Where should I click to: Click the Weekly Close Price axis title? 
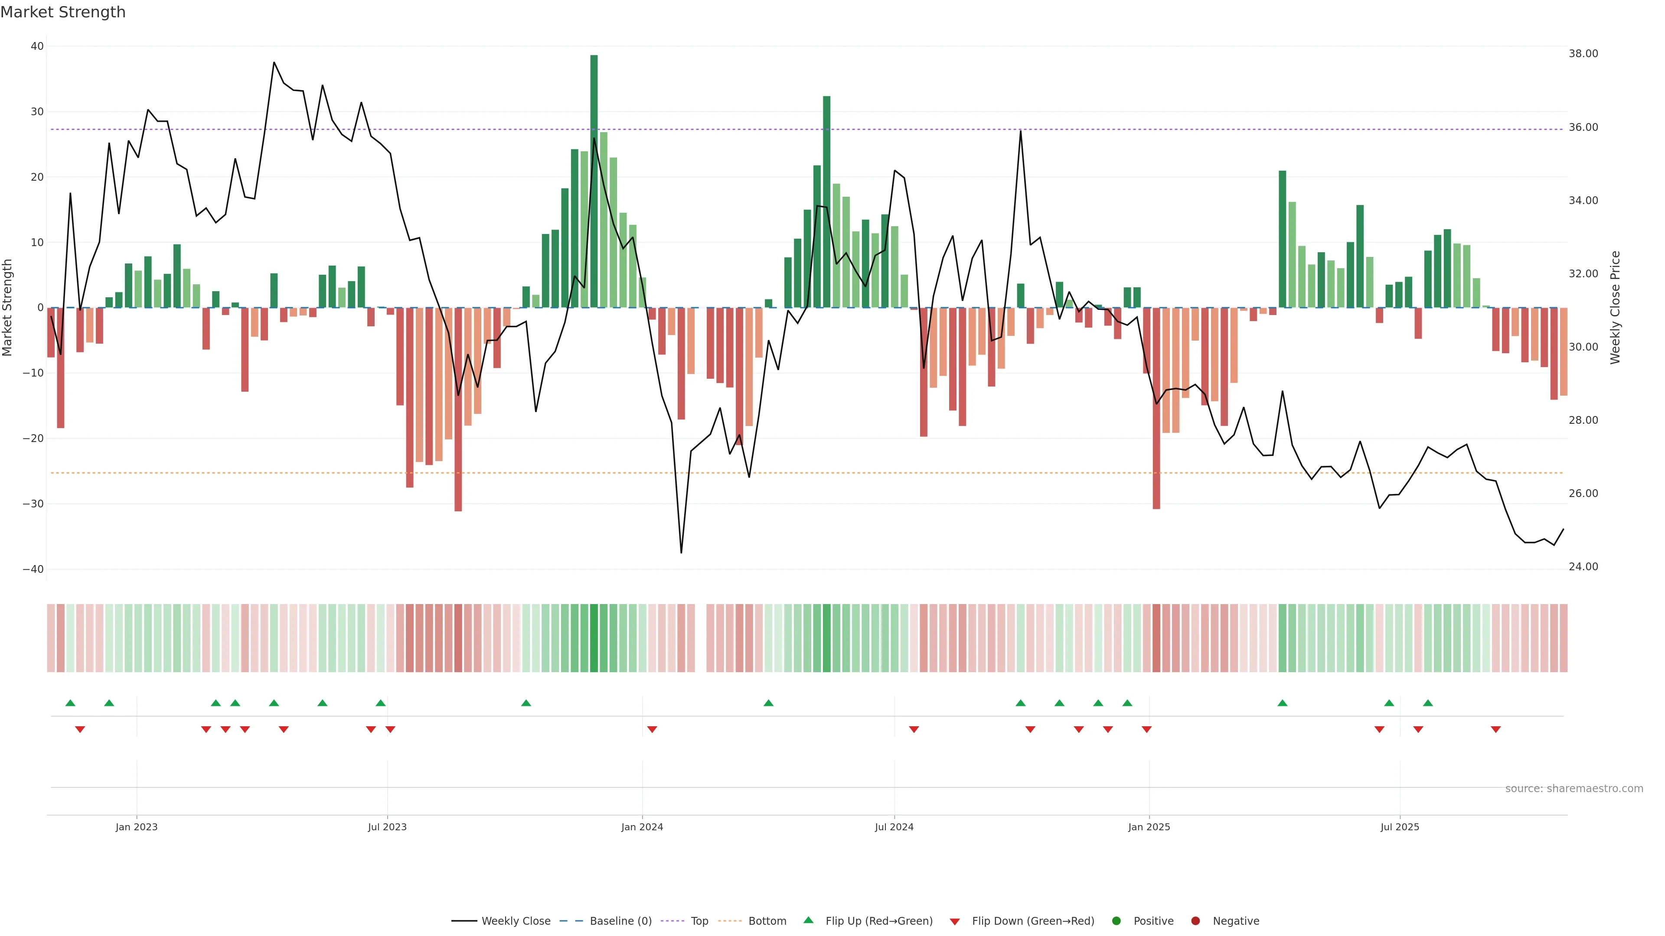coord(1615,308)
